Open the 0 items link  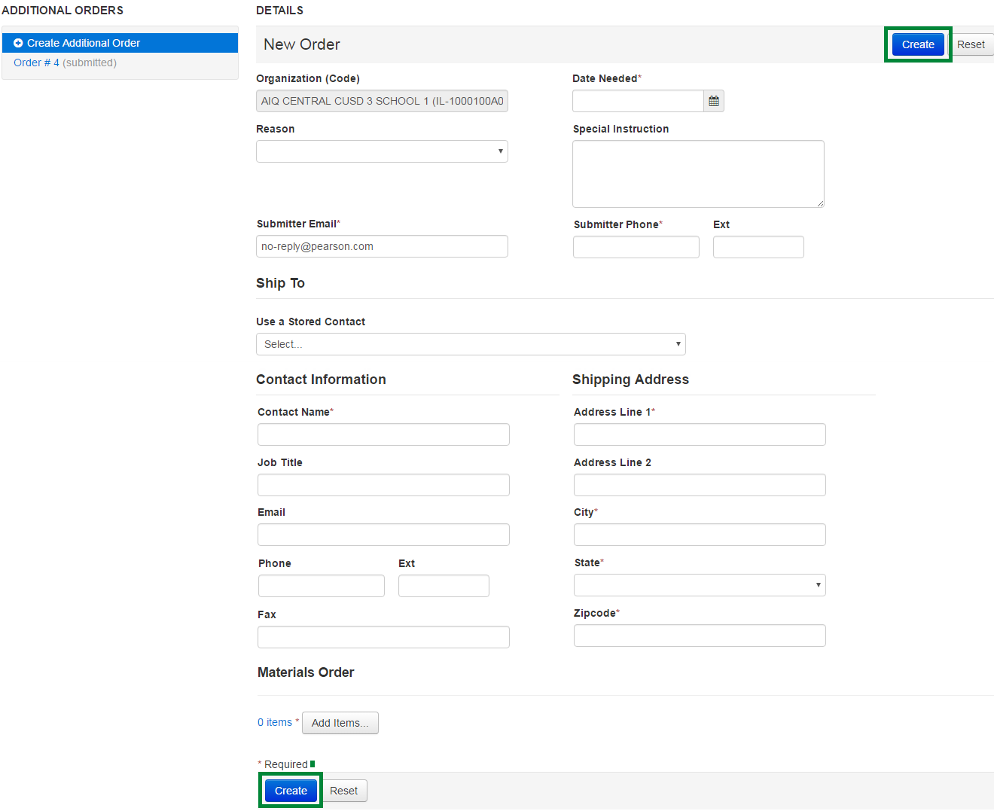(x=275, y=722)
